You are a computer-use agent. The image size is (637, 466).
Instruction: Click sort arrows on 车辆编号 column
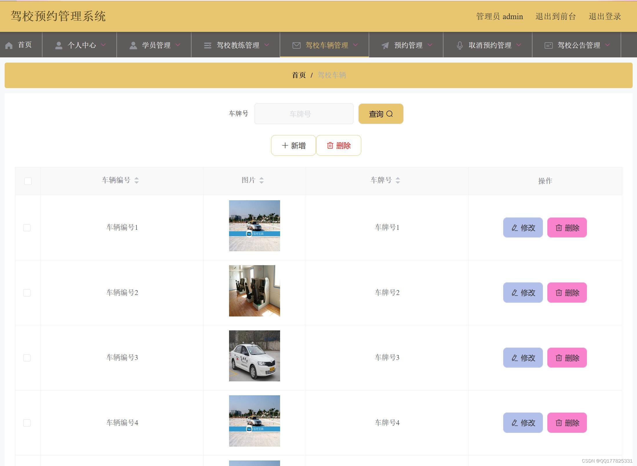click(137, 181)
